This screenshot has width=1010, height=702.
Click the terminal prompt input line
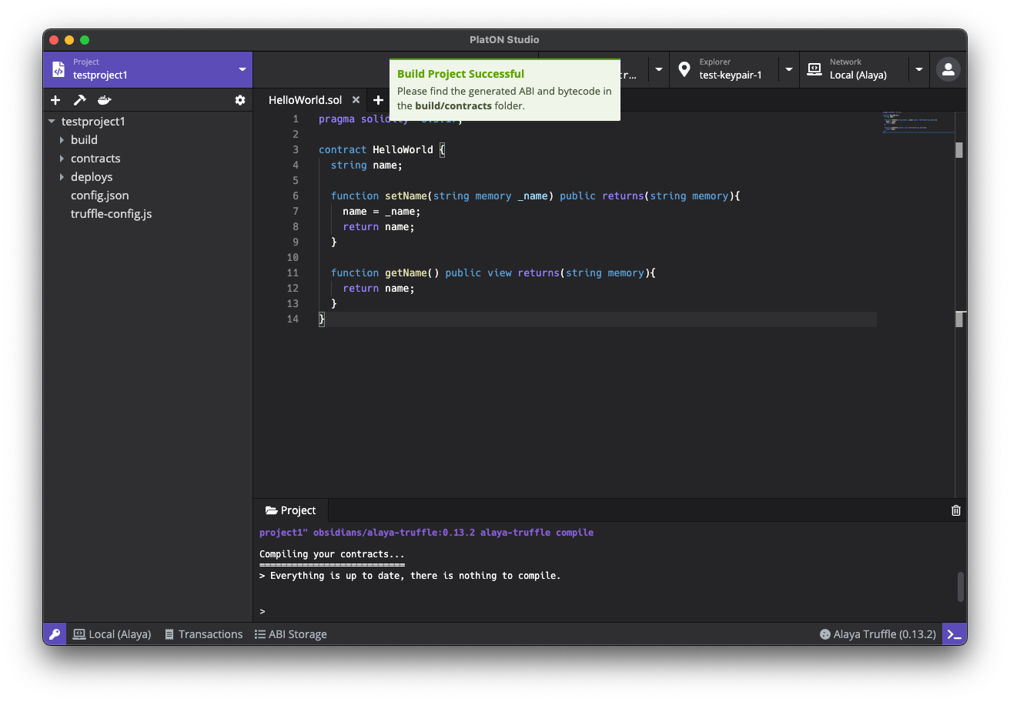click(605, 611)
